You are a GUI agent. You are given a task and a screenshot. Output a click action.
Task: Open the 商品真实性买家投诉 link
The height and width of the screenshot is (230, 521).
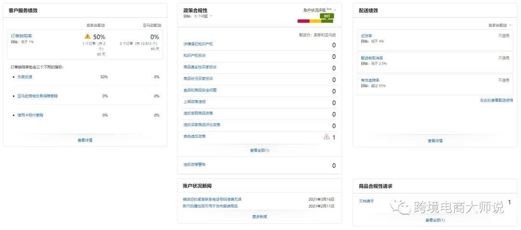[x=200, y=67]
